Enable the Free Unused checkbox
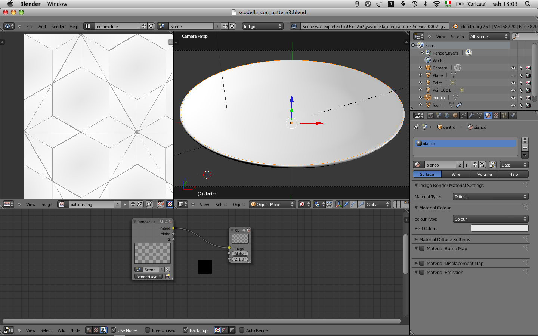The height and width of the screenshot is (336, 538). pos(148,330)
